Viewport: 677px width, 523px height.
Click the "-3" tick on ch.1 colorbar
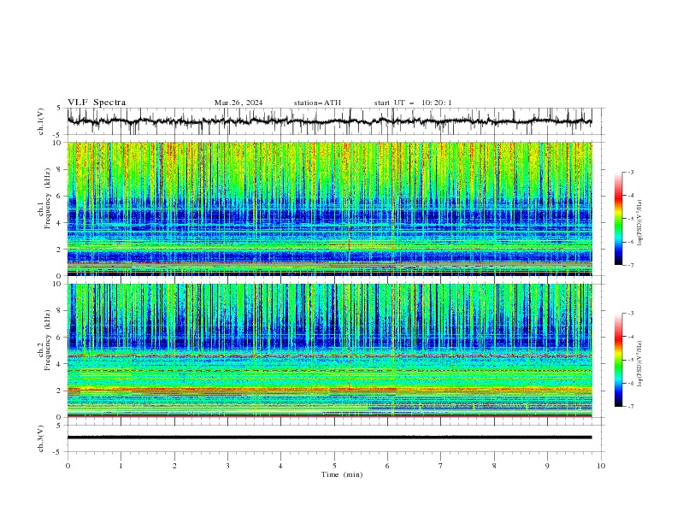coord(631,172)
